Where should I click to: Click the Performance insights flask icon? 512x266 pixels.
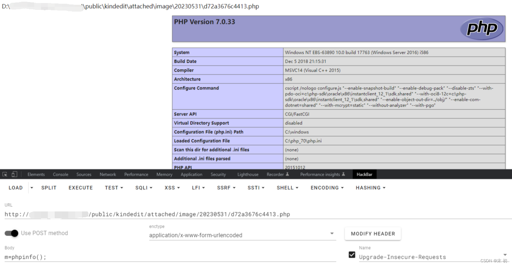tap(343, 174)
